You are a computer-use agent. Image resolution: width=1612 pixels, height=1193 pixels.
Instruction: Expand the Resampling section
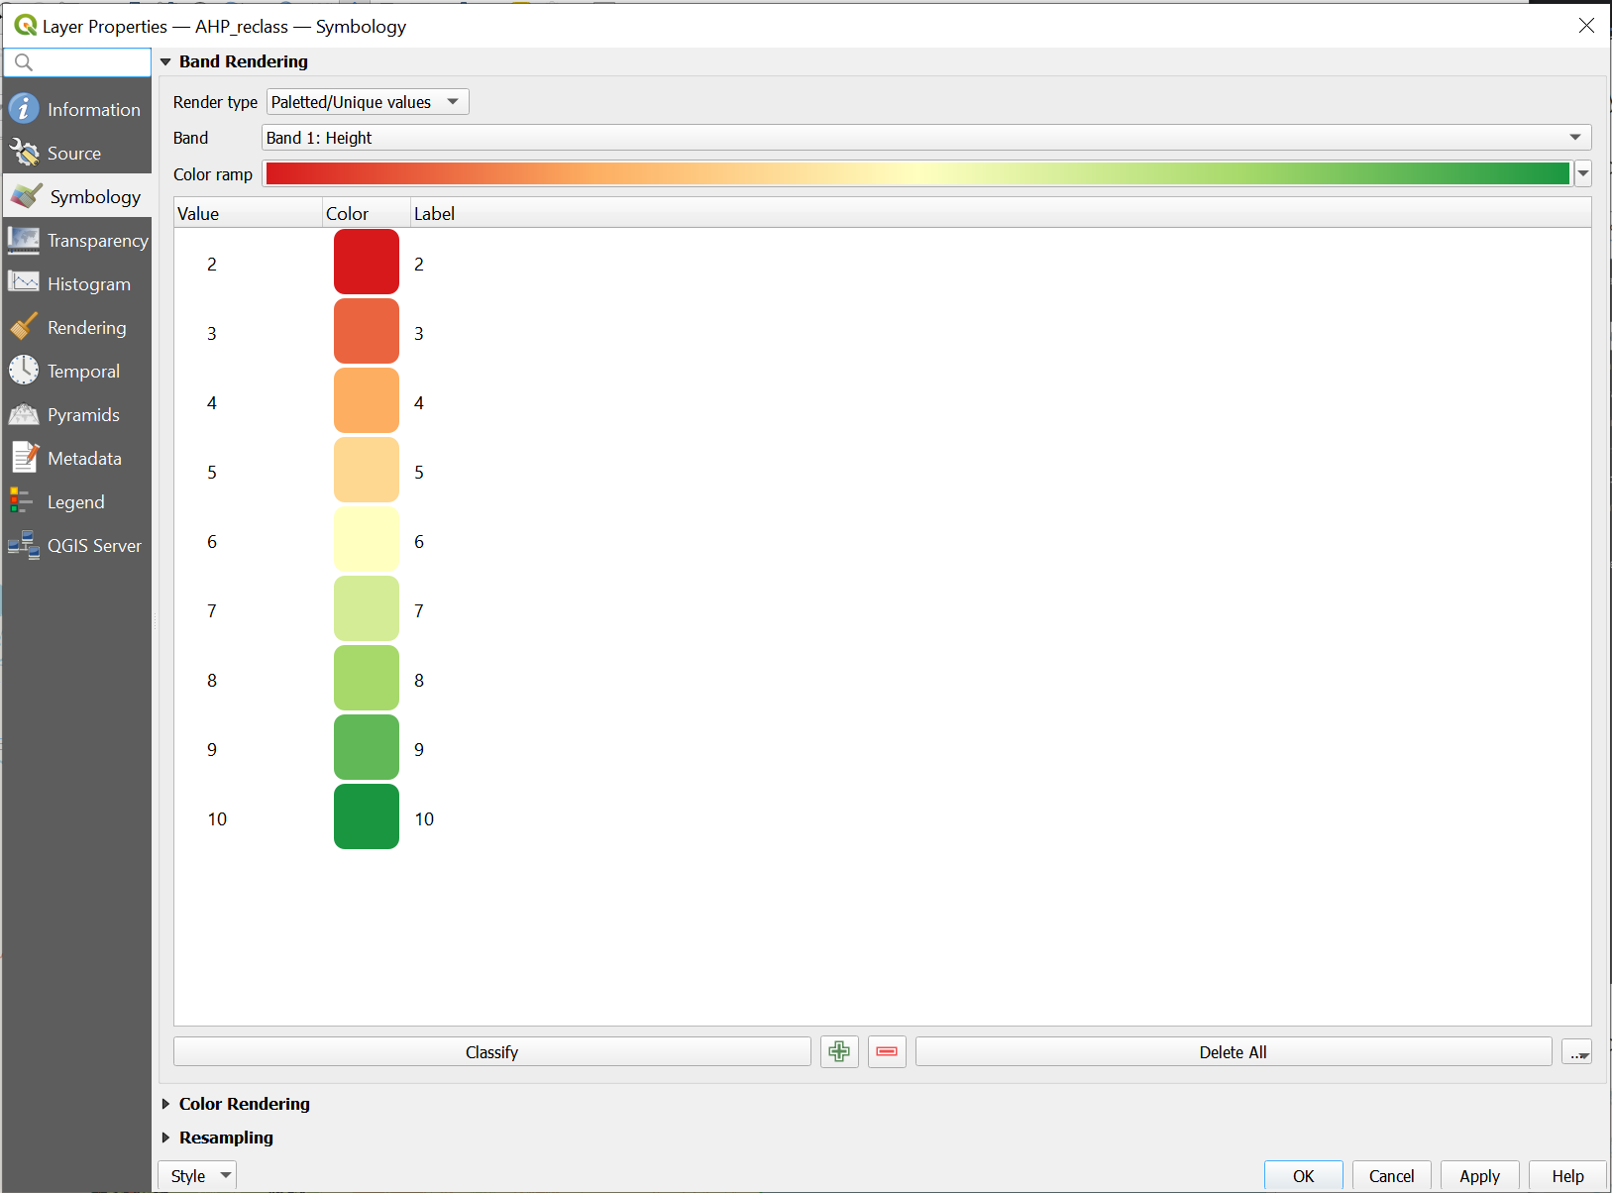tap(166, 1138)
